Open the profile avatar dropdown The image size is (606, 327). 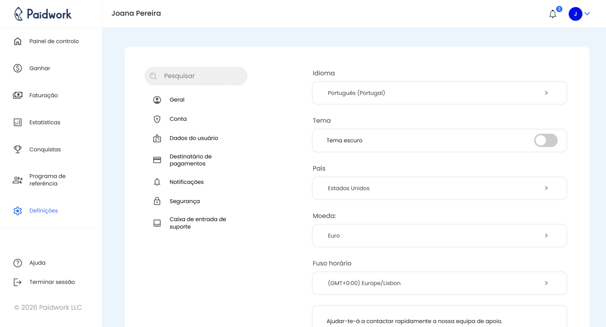[x=575, y=13]
